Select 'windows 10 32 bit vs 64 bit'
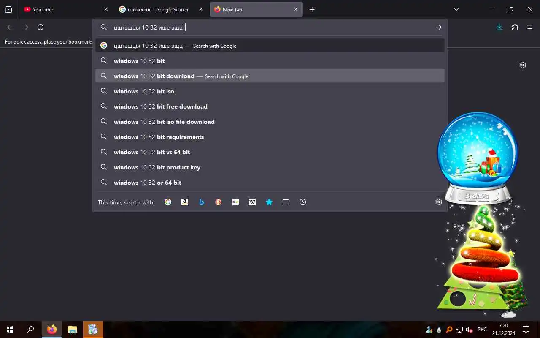540x338 pixels. [x=270, y=152]
